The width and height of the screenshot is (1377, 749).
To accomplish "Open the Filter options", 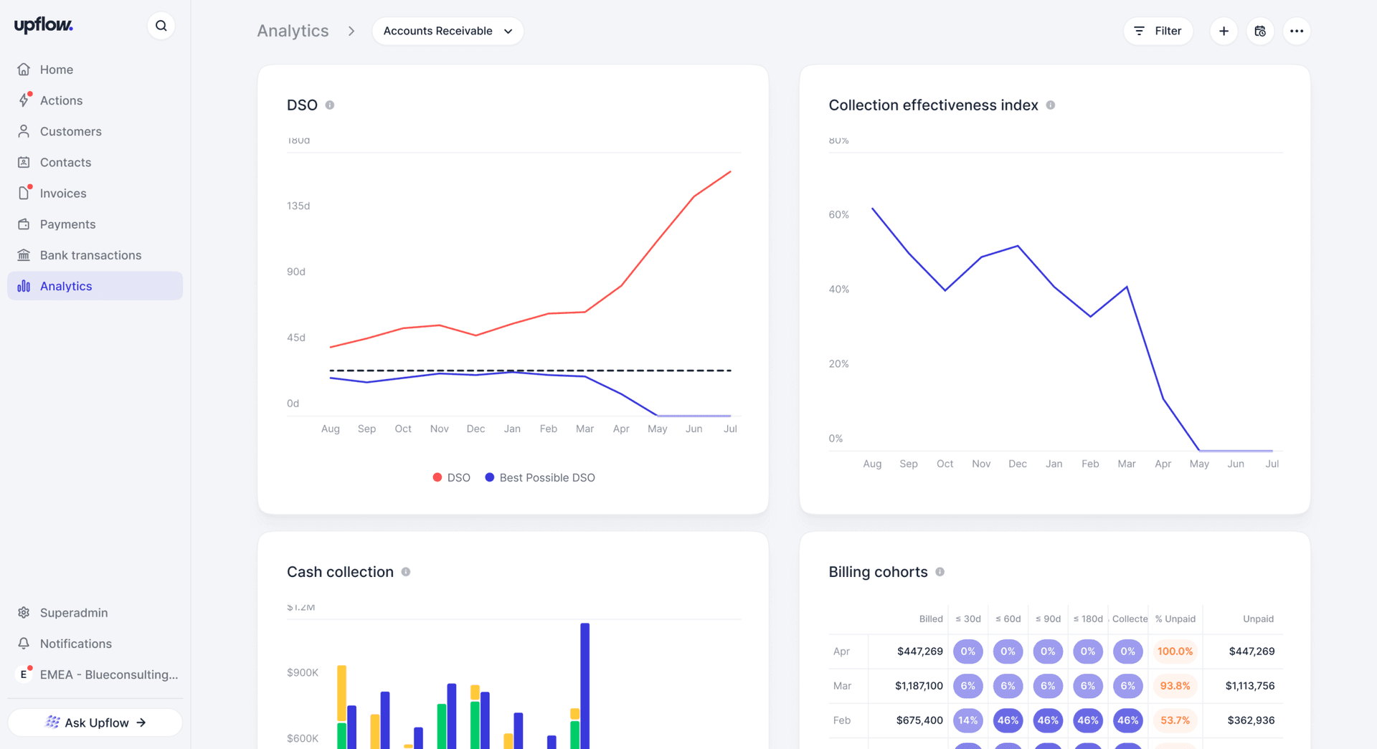I will [x=1158, y=31].
